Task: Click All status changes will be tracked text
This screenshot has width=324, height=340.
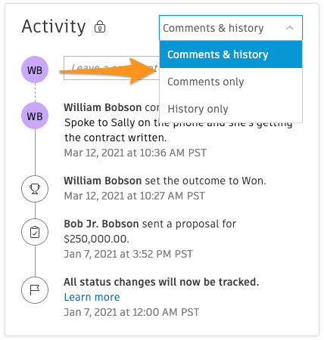Action: pyautogui.click(x=161, y=282)
